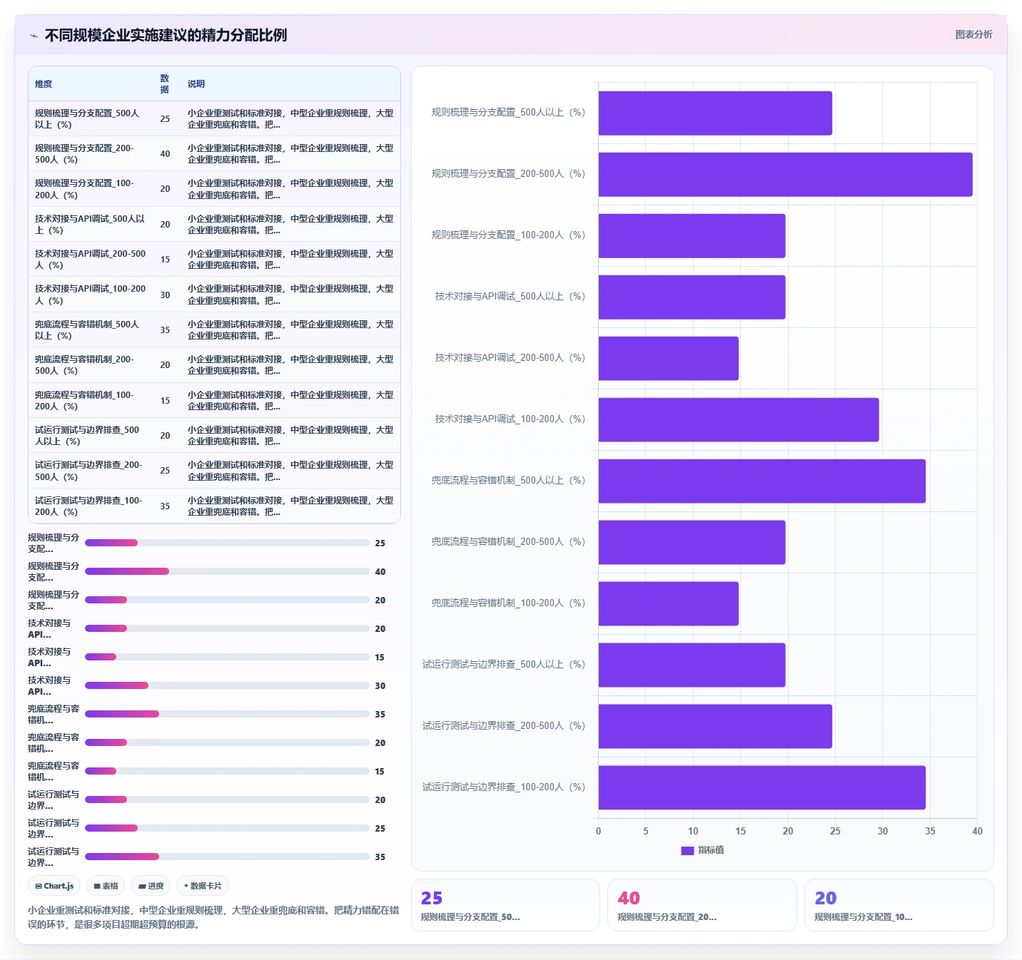Click the 技术对接与API progress bar valued 20
This screenshot has width=1022, height=960.
pyautogui.click(x=227, y=628)
